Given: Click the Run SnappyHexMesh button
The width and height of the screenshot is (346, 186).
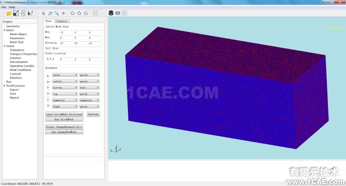Looking at the screenshot, I should click(64, 132).
